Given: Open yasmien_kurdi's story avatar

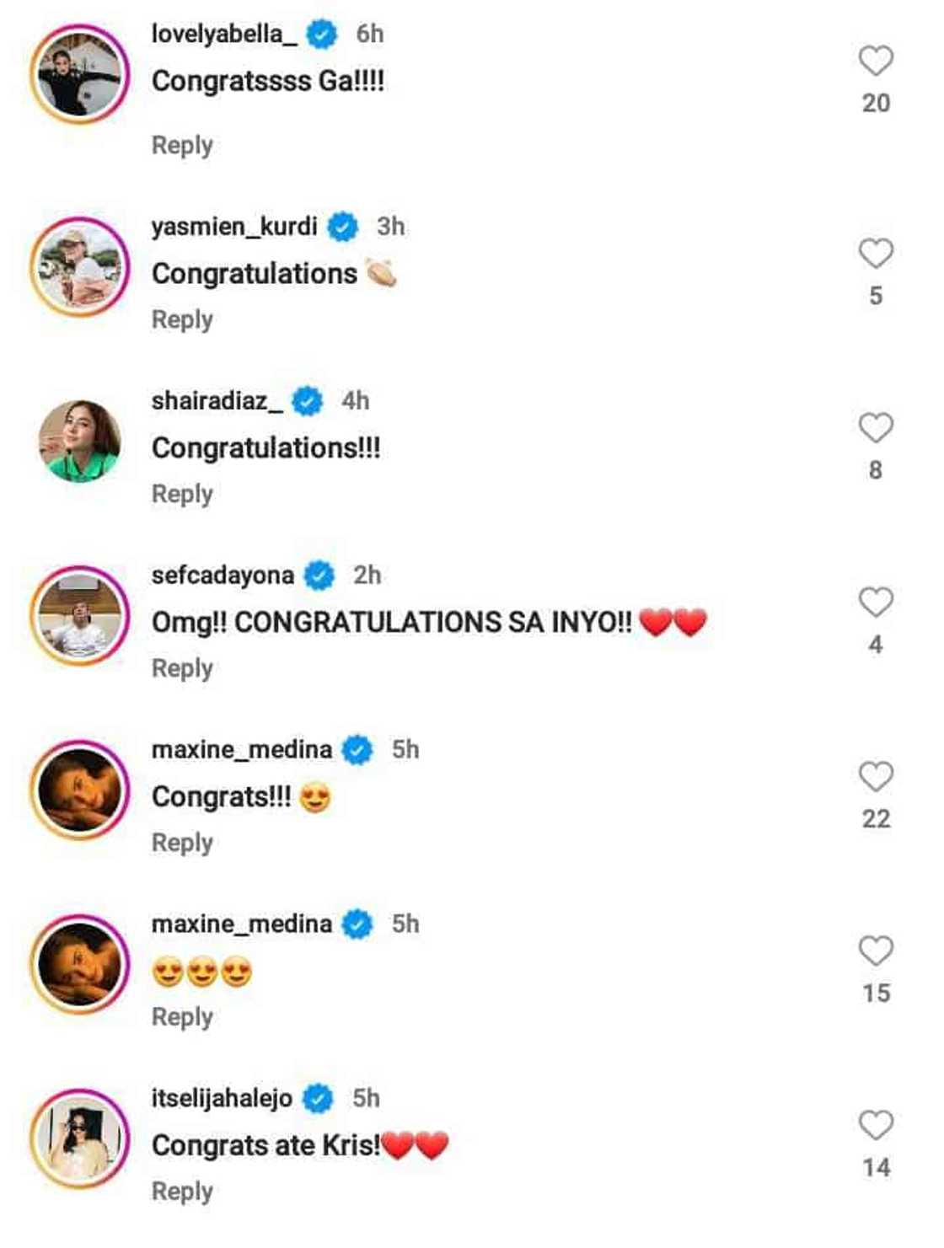Looking at the screenshot, I should (80, 267).
